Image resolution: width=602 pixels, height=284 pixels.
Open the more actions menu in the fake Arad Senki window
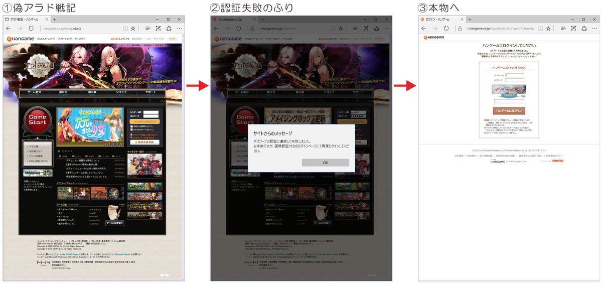coord(178,29)
